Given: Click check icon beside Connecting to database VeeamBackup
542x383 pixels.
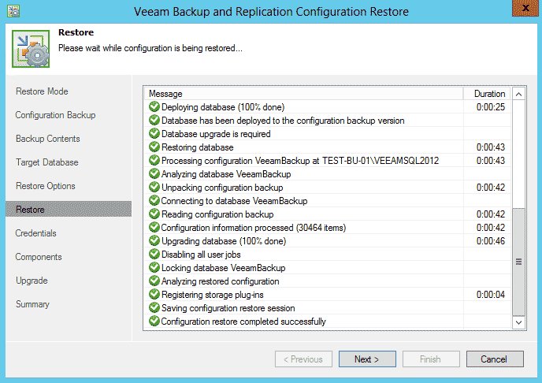Looking at the screenshot, I should [154, 200].
